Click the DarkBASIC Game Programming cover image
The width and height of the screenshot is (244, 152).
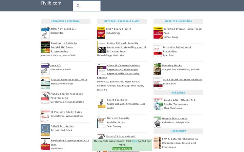[45, 47]
